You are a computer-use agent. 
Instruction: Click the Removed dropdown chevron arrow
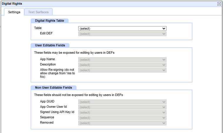coord(164,123)
